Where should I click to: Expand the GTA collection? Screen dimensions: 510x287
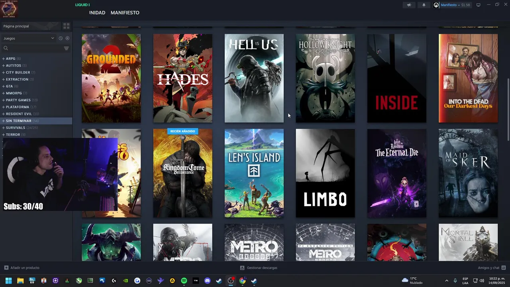coord(4,86)
